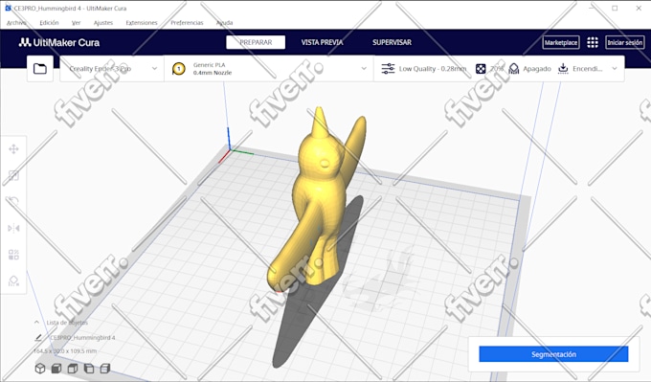The height and width of the screenshot is (382, 651).
Task: Click the 164.5 x 30.0 x 109.5 mm dimensions
Action: coord(65,350)
